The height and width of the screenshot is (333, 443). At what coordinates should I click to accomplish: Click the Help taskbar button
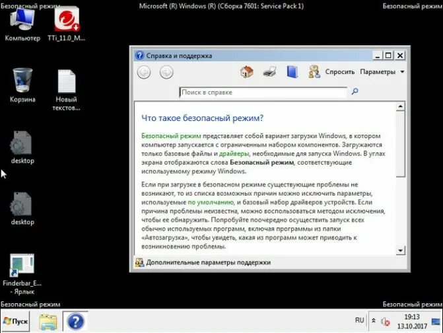[75, 321]
